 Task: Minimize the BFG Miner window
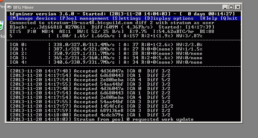coord(225,7)
